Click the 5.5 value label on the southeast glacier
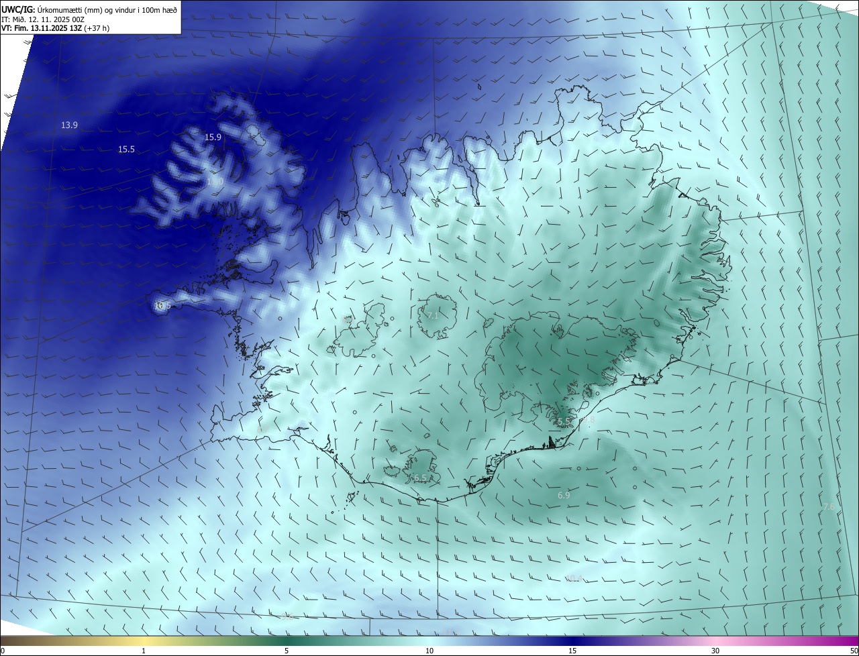859x656 pixels. pyautogui.click(x=564, y=421)
